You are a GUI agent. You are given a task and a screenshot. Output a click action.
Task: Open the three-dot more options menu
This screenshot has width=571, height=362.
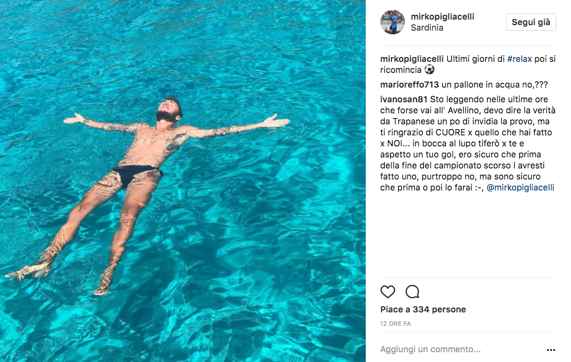(x=550, y=350)
